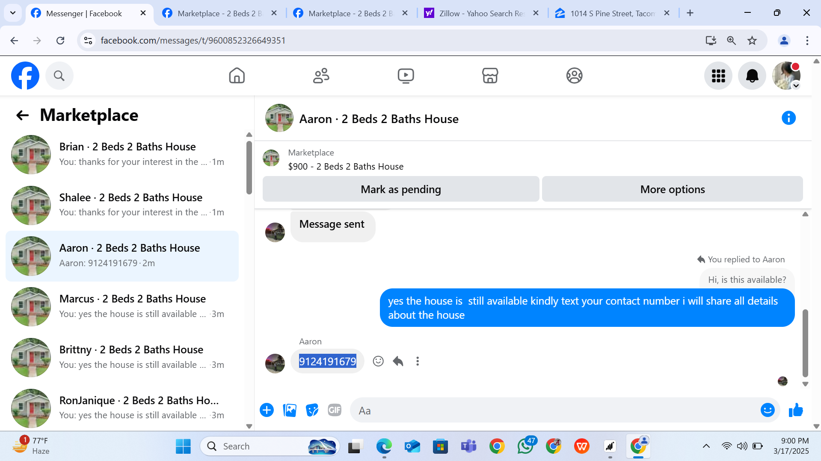The width and height of the screenshot is (821, 461).
Task: Open the Windows Start menu
Action: point(183,446)
